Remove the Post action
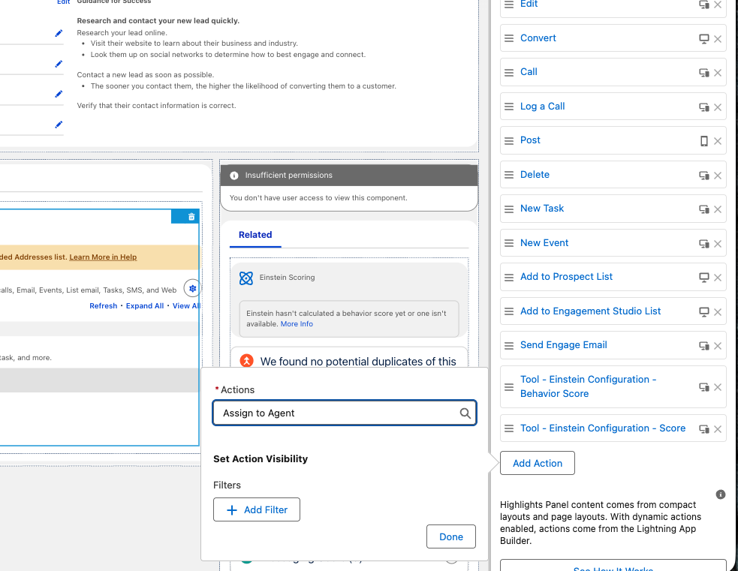The image size is (738, 571). 717,141
